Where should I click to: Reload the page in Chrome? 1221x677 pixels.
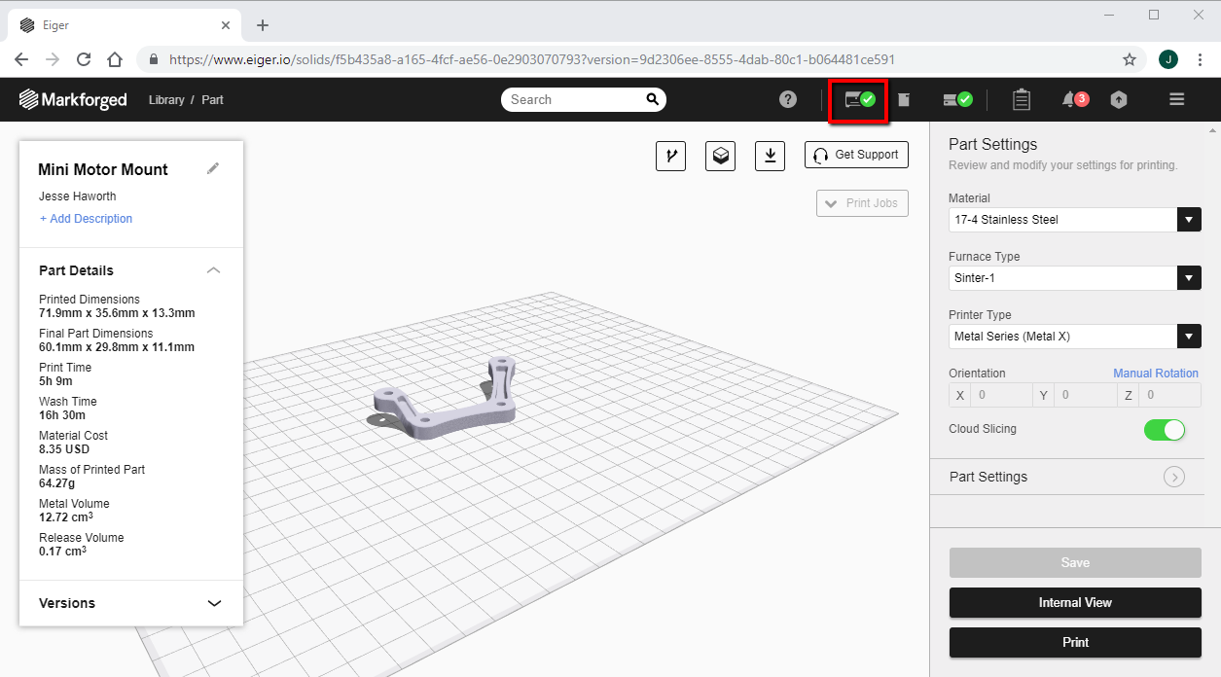(x=84, y=58)
